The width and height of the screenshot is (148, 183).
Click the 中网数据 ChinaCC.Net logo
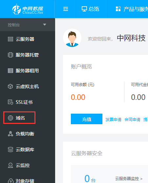[x=28, y=9]
